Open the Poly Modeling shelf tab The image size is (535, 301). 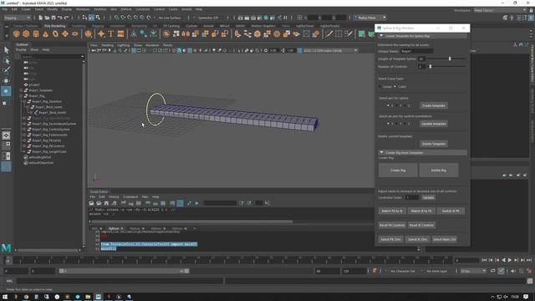pyautogui.click(x=54, y=26)
